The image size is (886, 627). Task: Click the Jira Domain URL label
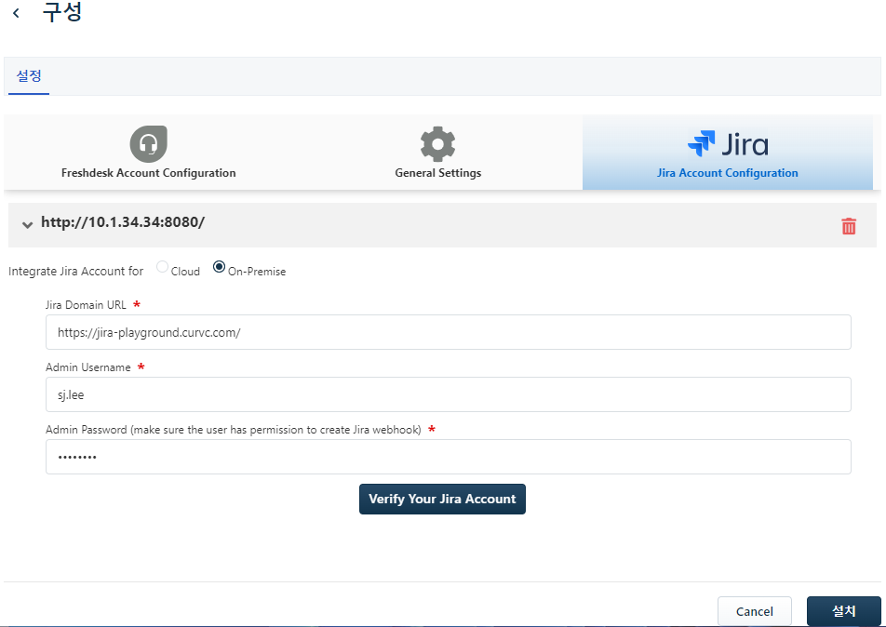[x=86, y=305]
